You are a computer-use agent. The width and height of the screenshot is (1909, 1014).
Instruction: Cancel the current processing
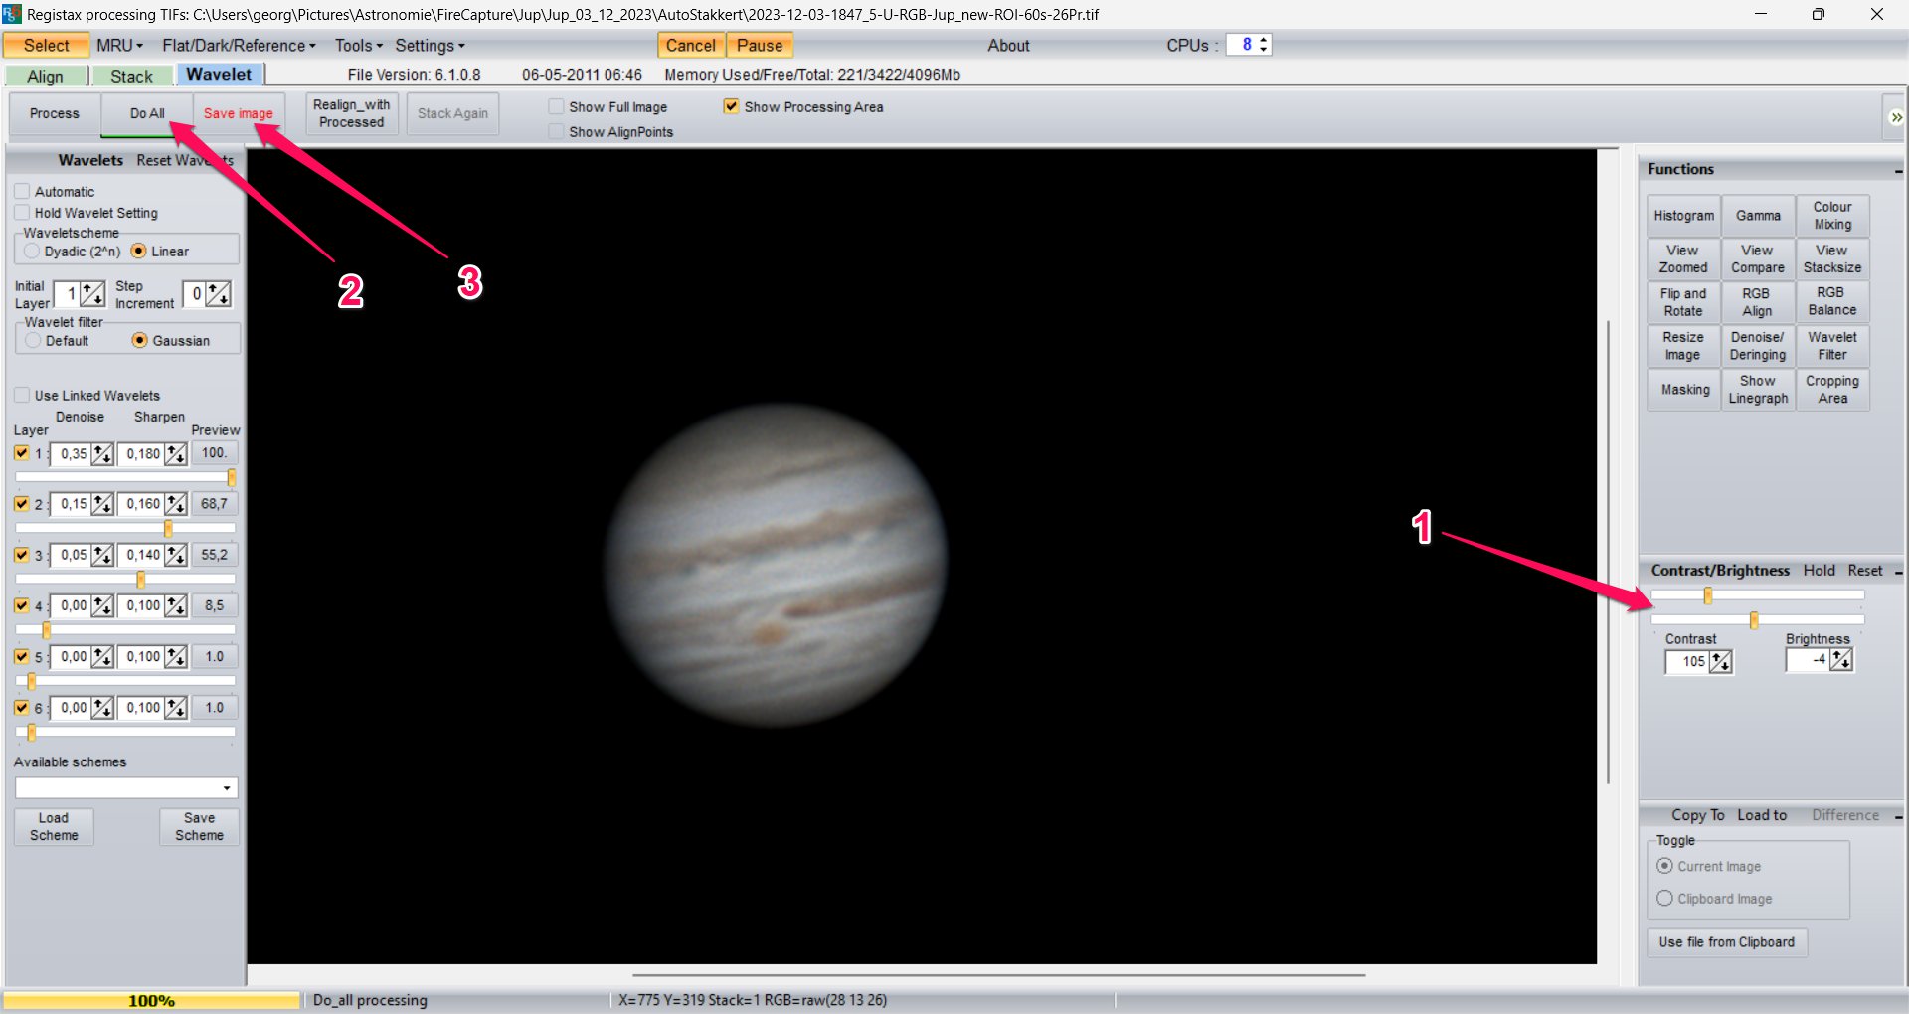point(691,46)
